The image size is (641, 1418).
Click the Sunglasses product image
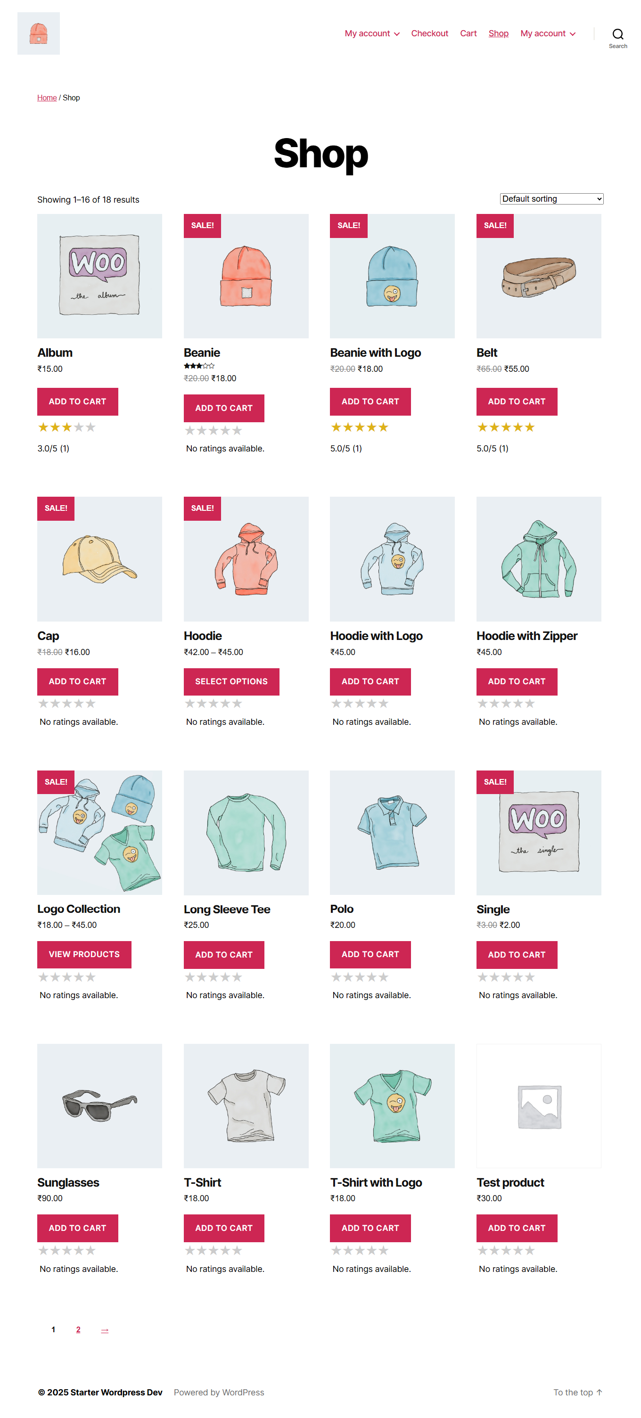[99, 1106]
